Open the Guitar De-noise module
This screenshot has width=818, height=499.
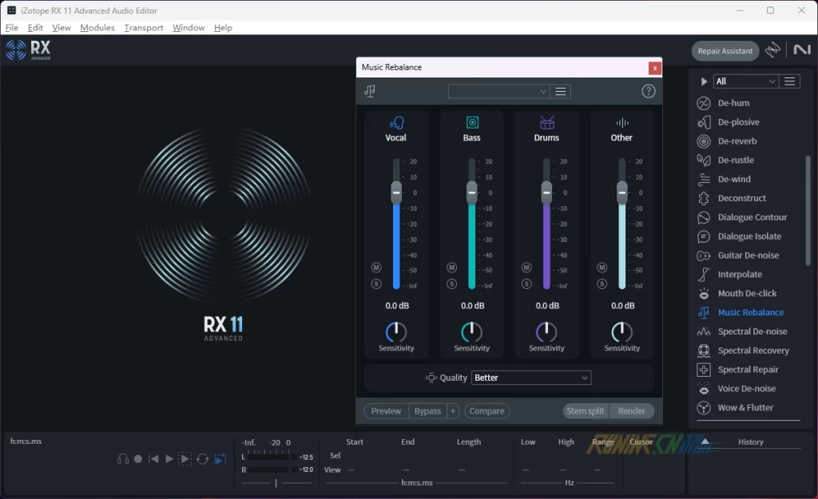[748, 255]
